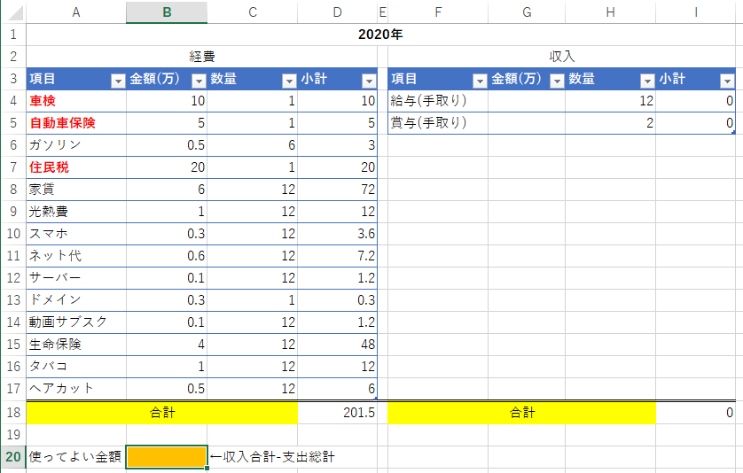
Task: Select the 使ってよい金額 label cell
Action: click(x=76, y=457)
